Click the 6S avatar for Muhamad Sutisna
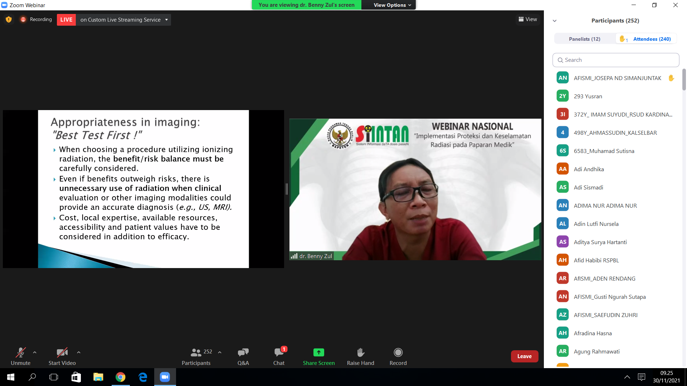This screenshot has height=386, width=687. tap(562, 150)
